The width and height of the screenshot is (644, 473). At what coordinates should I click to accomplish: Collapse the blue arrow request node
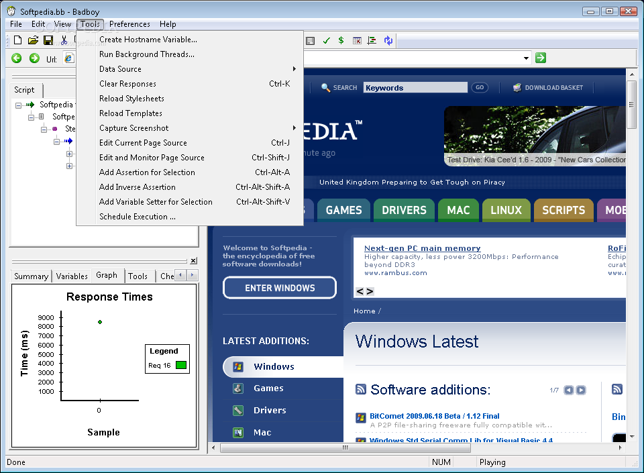56,142
